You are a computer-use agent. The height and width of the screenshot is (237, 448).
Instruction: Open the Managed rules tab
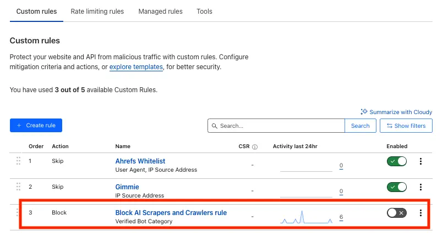click(x=160, y=12)
